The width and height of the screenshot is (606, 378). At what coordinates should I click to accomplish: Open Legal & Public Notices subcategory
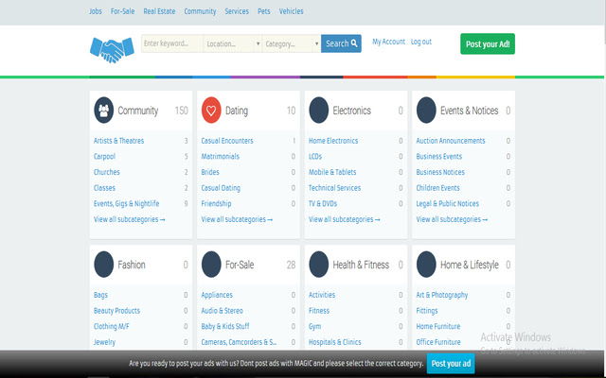[448, 204]
